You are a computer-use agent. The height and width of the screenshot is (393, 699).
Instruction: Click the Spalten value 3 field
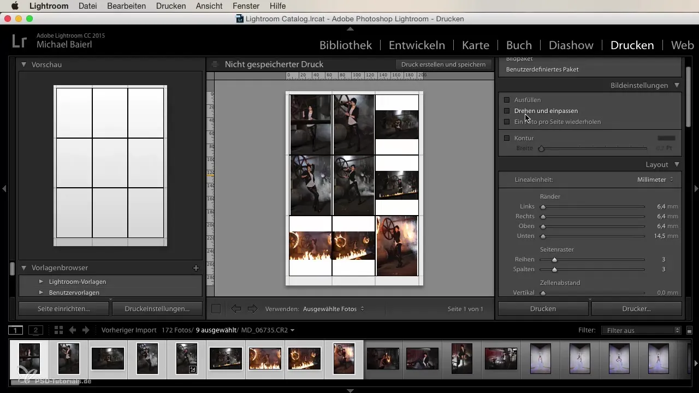pyautogui.click(x=664, y=270)
